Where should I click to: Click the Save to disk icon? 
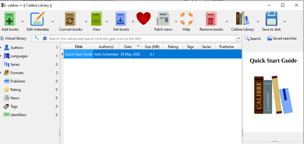pos(271,19)
